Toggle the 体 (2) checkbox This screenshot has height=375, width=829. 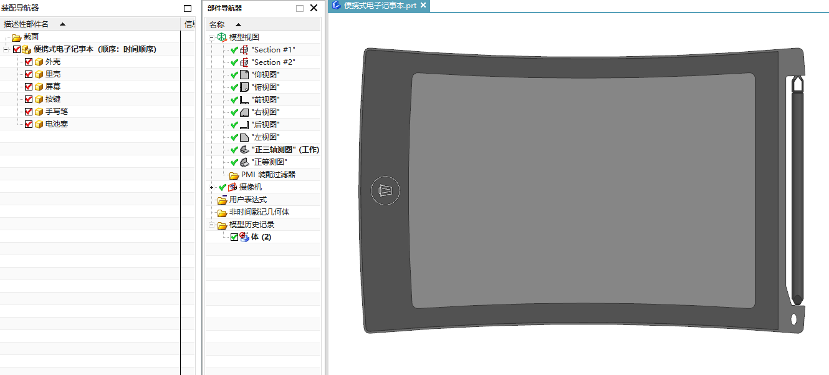pos(234,237)
